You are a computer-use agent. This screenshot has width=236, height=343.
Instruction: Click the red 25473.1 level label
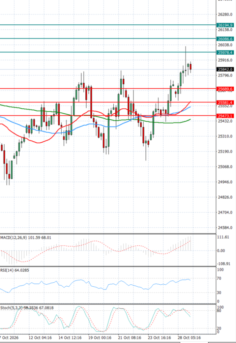225,116
